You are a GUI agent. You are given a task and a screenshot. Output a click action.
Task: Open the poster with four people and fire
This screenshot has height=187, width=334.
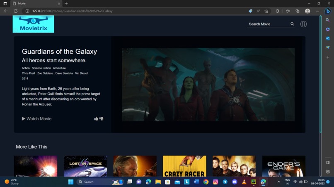click(234, 166)
